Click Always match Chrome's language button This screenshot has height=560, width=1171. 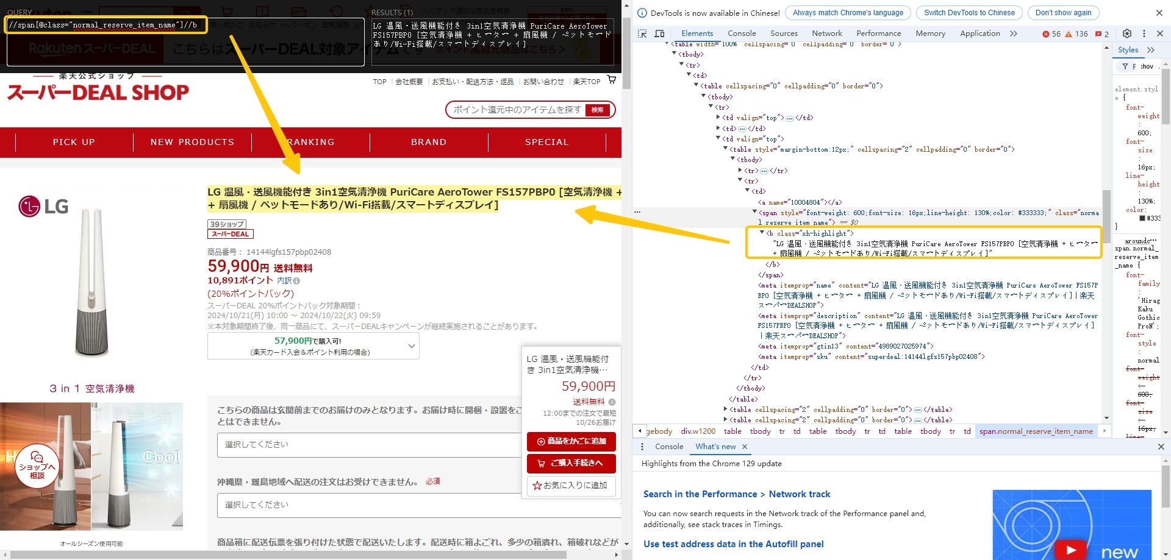pos(848,13)
